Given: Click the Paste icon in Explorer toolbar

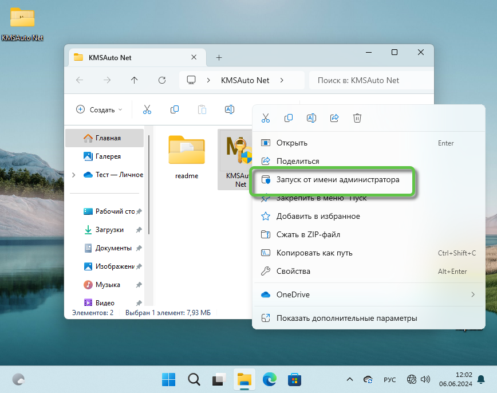Looking at the screenshot, I should tap(202, 109).
